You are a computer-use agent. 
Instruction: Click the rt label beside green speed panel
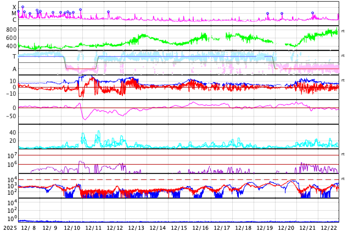point(343,31)
